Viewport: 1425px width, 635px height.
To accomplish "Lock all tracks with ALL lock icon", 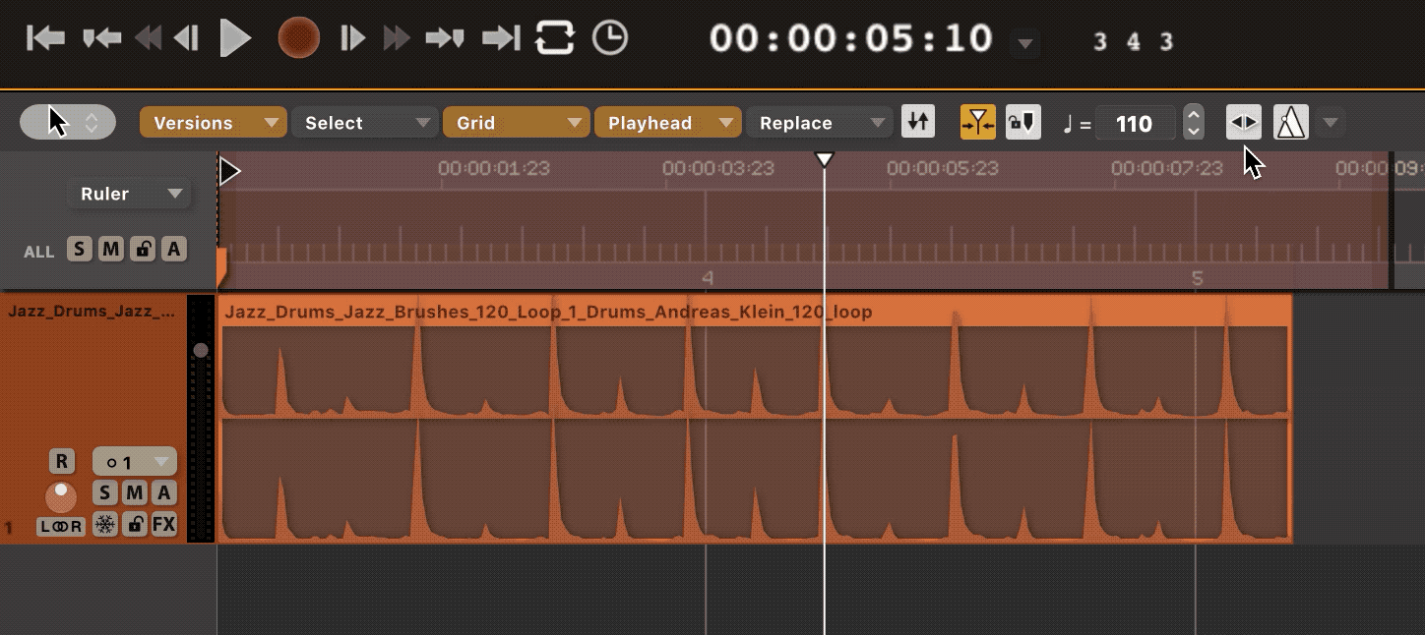I will tap(143, 250).
